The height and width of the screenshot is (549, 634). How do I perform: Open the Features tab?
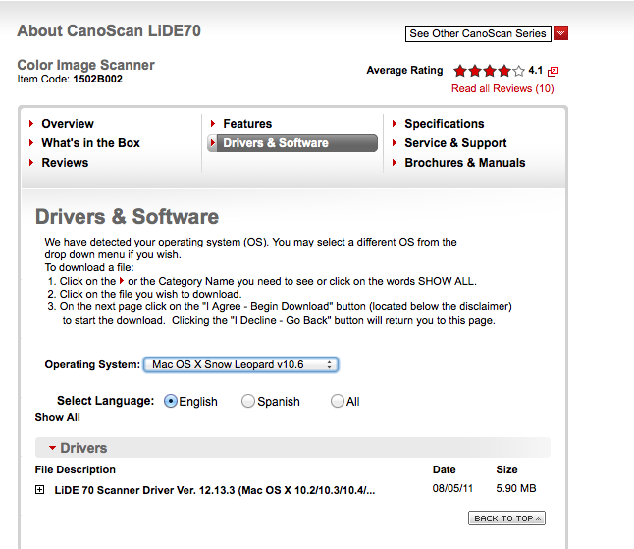(x=247, y=124)
